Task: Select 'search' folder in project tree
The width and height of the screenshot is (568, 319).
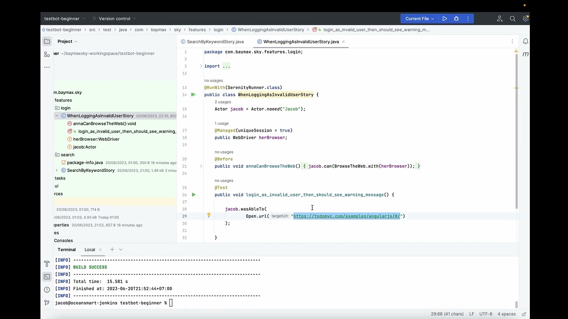Action: pyautogui.click(x=67, y=155)
